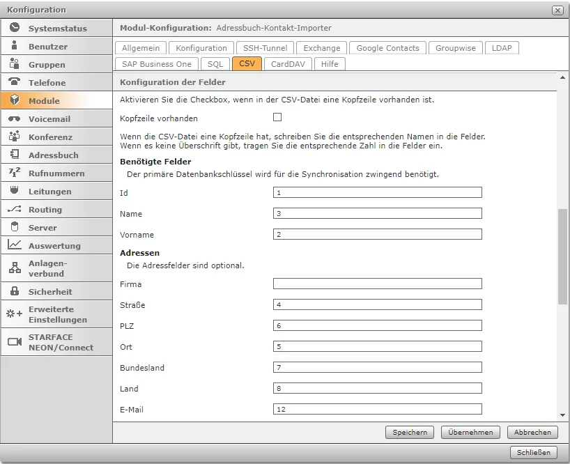Click the Server database icon
Screen dimensions: 570x464
pyautogui.click(x=15, y=226)
